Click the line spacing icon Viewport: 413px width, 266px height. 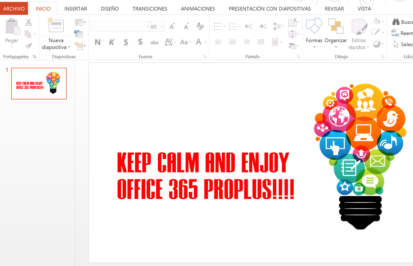point(277,26)
